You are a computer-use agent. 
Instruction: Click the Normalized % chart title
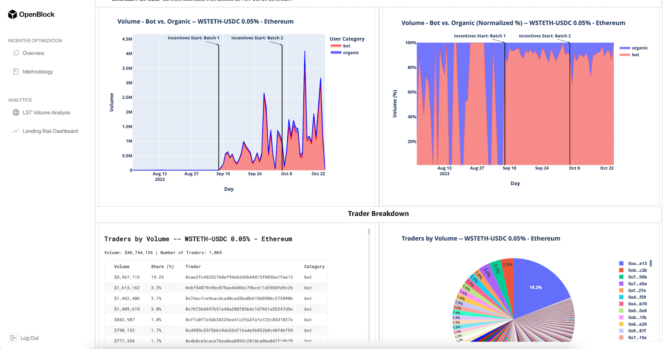(x=513, y=23)
